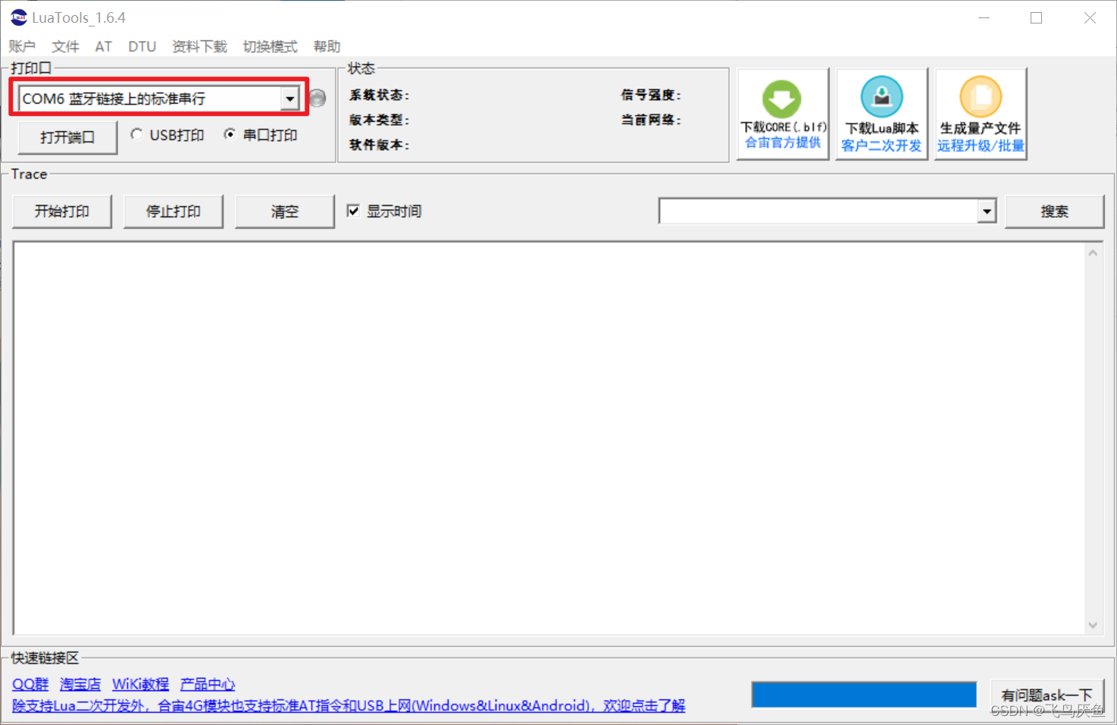1117x725 pixels.
Task: Click the 开始打印 button
Action: [62, 211]
